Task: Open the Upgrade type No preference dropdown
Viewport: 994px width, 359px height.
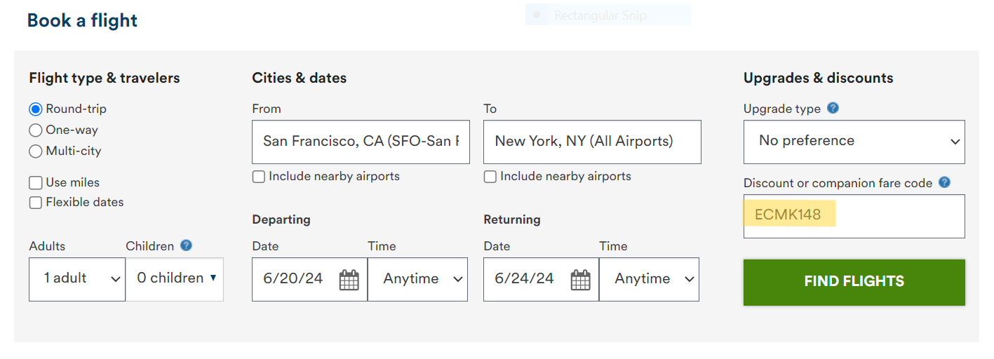Action: (854, 142)
